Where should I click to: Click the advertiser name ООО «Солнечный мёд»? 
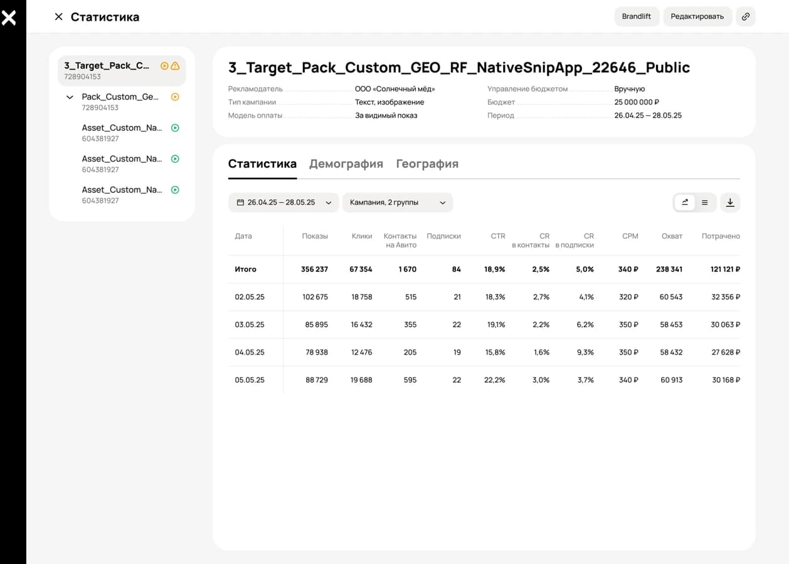point(395,89)
